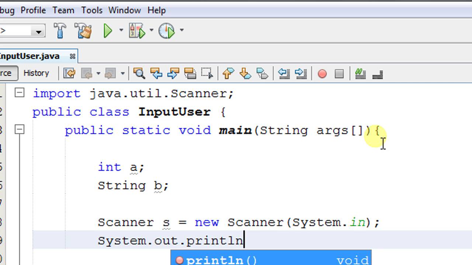Toggle Bookmark icon in editor toolbar
Viewport: 472px width, 265px height.
(x=262, y=73)
